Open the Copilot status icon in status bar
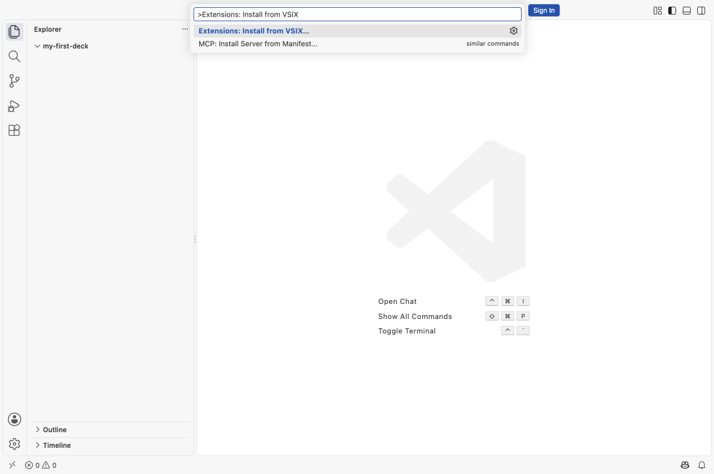This screenshot has width=714, height=474. click(685, 465)
